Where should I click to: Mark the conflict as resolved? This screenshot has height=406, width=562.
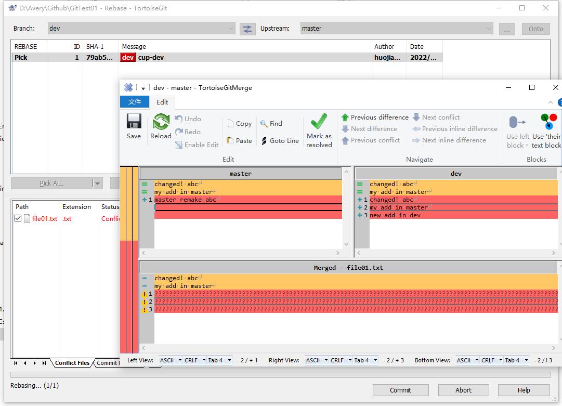(319, 130)
